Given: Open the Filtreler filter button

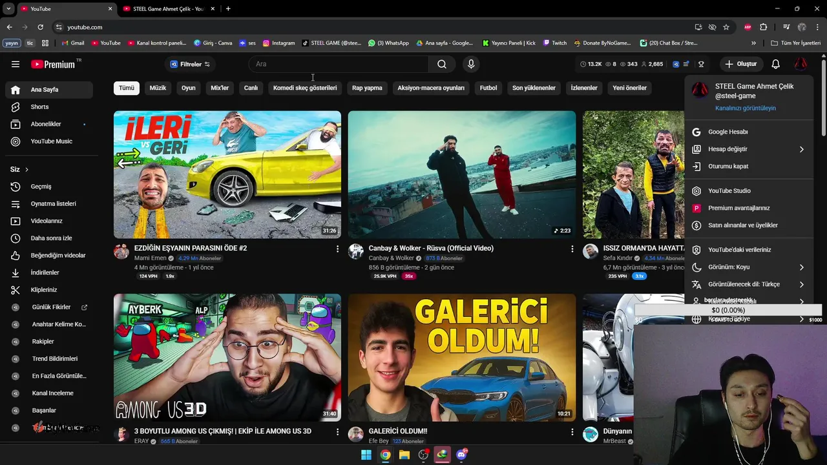Looking at the screenshot, I should [x=190, y=64].
